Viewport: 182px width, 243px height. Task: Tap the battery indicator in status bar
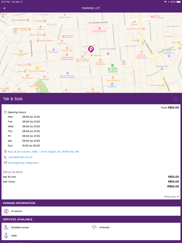pos(179,2)
